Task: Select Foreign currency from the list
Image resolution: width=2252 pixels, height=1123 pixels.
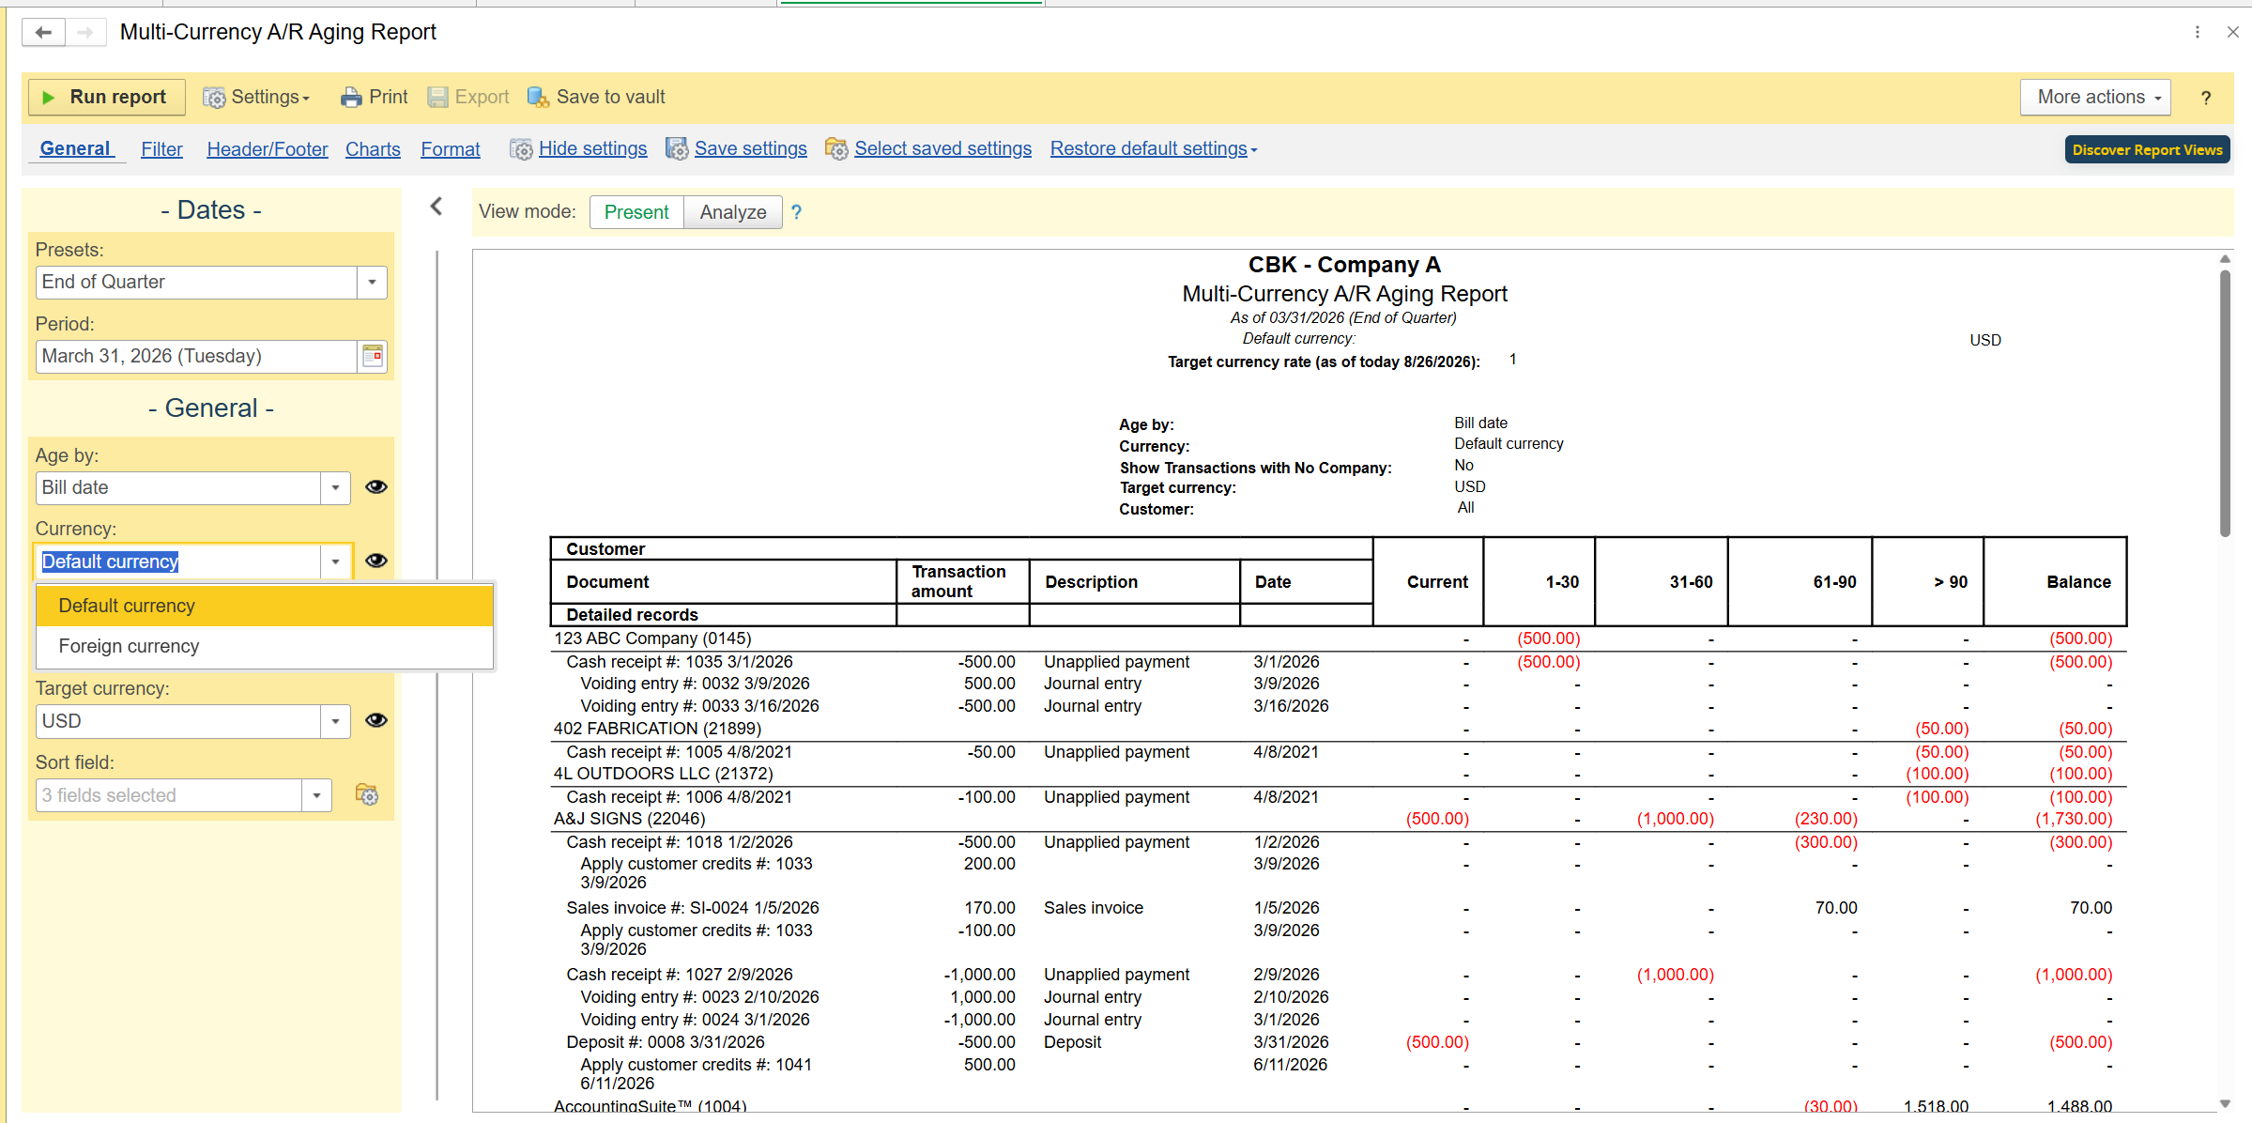Action: point(129,646)
